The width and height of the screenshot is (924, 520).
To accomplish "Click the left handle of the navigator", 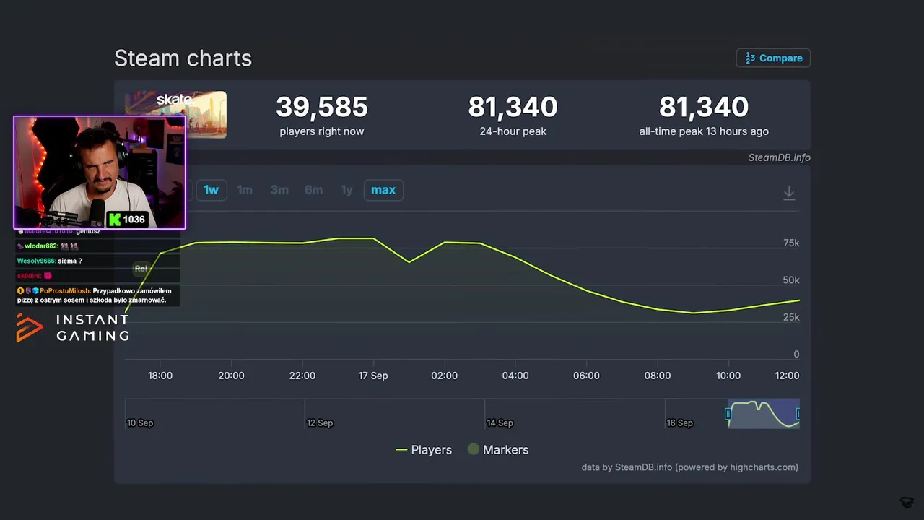I will pos(728,414).
